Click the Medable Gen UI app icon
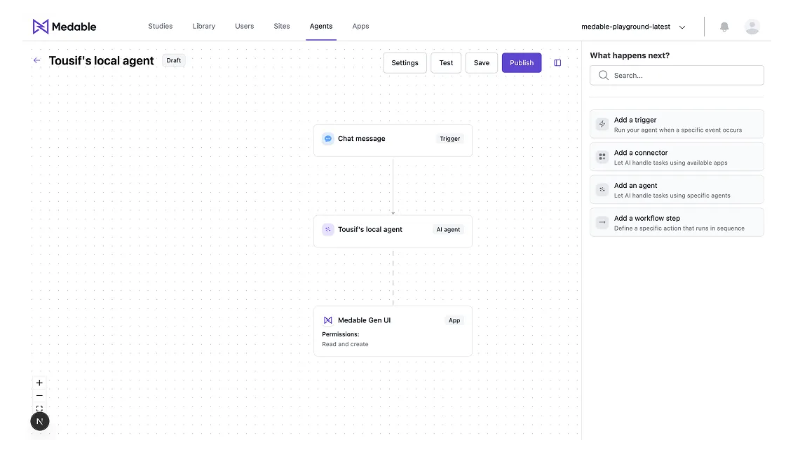 [x=327, y=320]
